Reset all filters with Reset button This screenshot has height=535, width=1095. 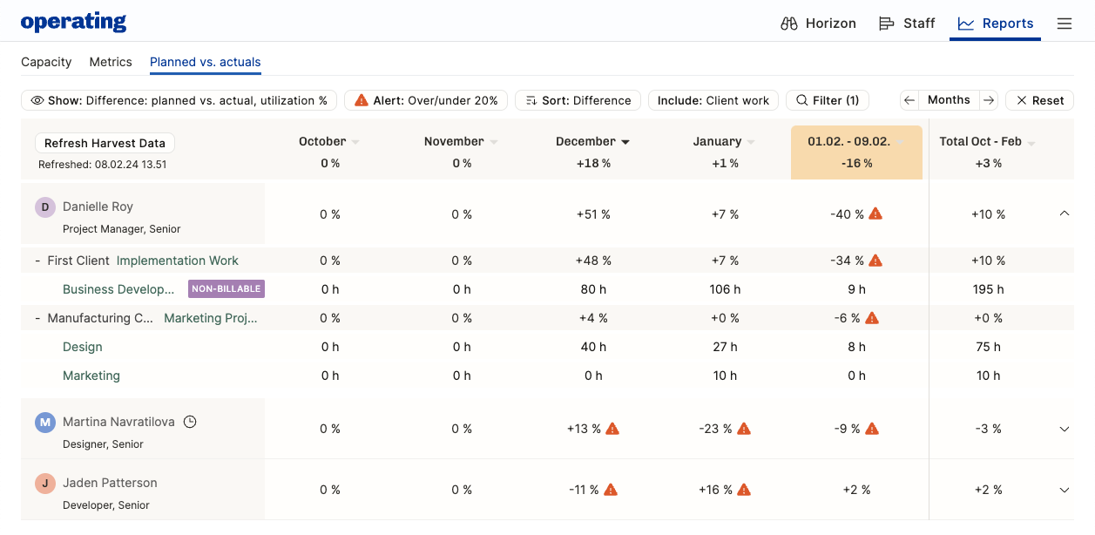[1039, 100]
